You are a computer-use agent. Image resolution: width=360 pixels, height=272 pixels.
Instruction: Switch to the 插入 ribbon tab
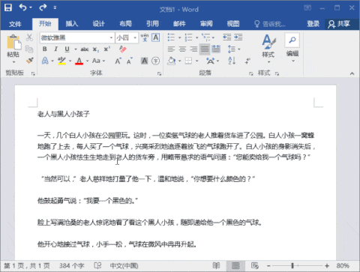(72, 24)
